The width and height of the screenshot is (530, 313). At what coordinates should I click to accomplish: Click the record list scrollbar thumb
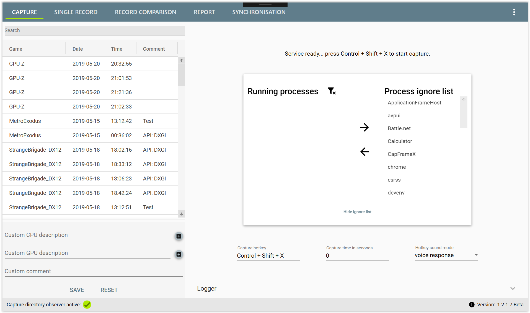182,75
